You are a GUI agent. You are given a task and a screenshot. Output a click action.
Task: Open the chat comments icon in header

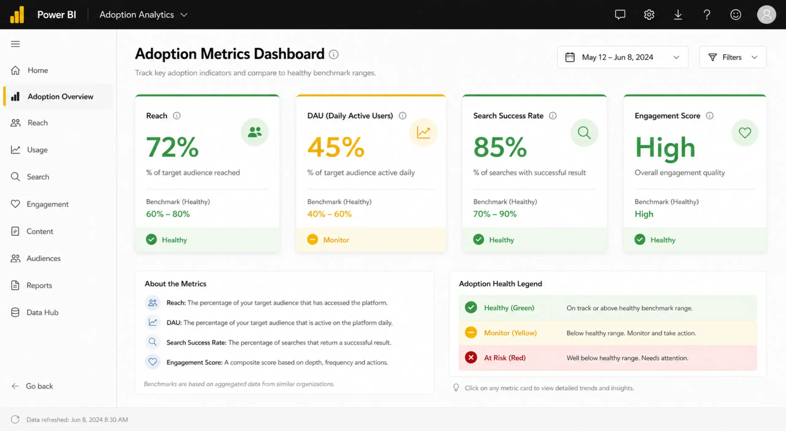(x=620, y=14)
